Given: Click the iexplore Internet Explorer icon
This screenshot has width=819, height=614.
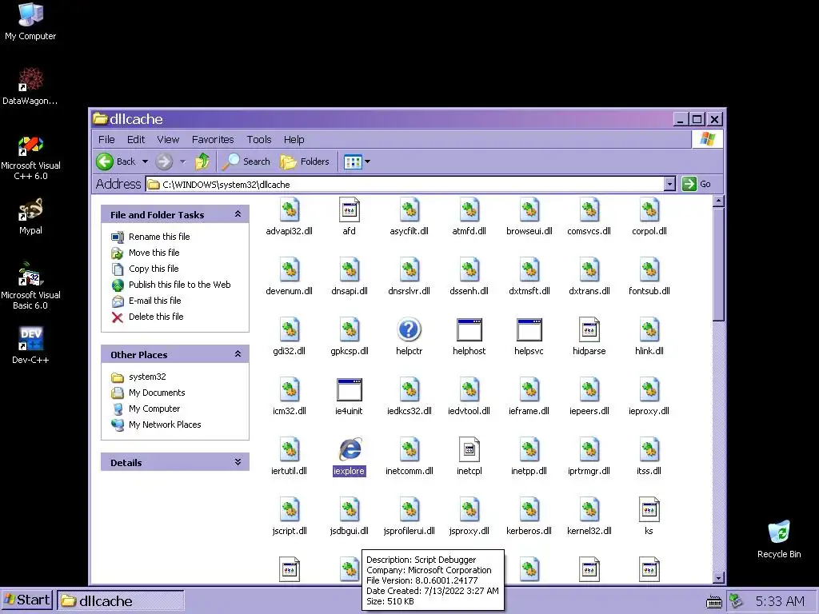Looking at the screenshot, I should coord(350,449).
